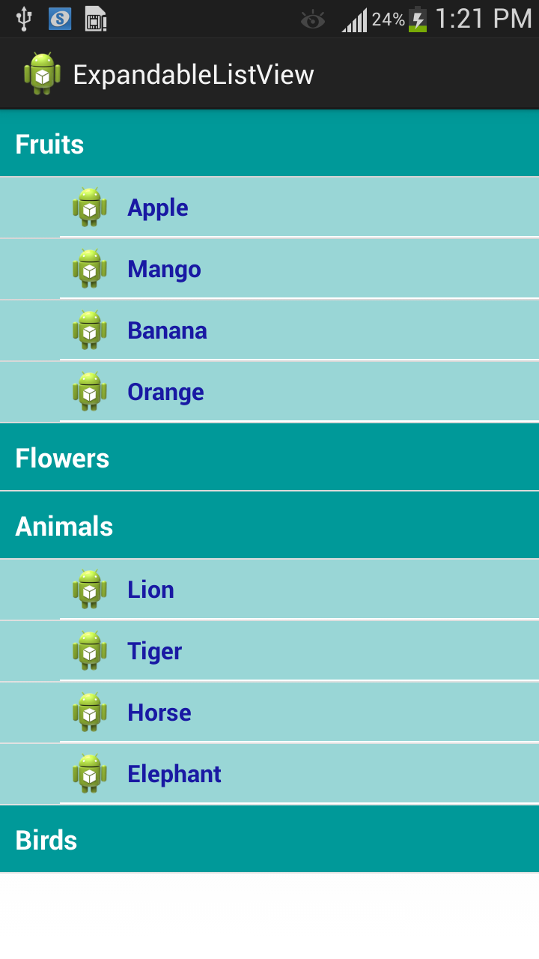Tap the Android icon beside Apple
The image size is (539, 959).
point(90,208)
